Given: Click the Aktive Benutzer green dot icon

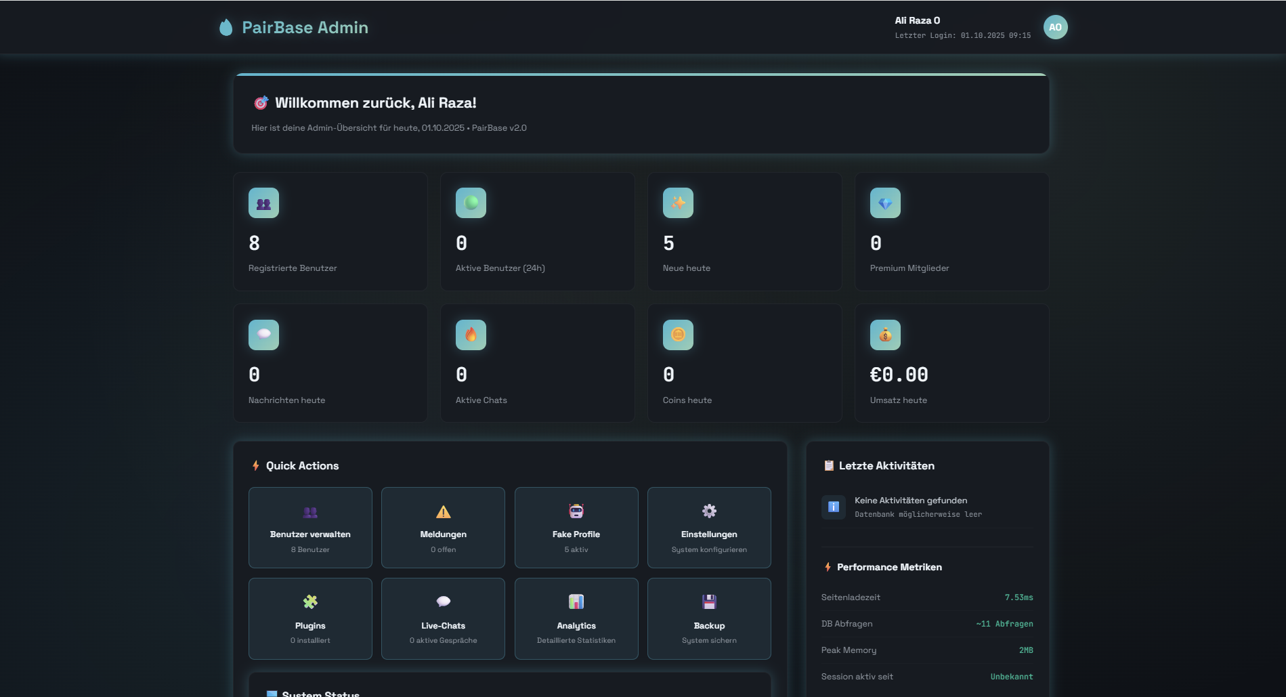Looking at the screenshot, I should pos(471,203).
